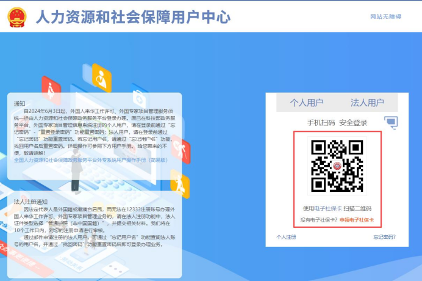
Task: Click the white medical kit illustration icon
Action: point(139,98)
